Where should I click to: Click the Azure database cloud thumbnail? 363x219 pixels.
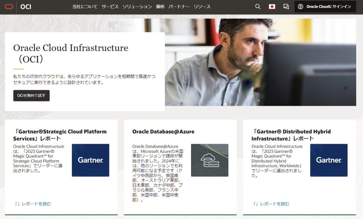(210, 160)
